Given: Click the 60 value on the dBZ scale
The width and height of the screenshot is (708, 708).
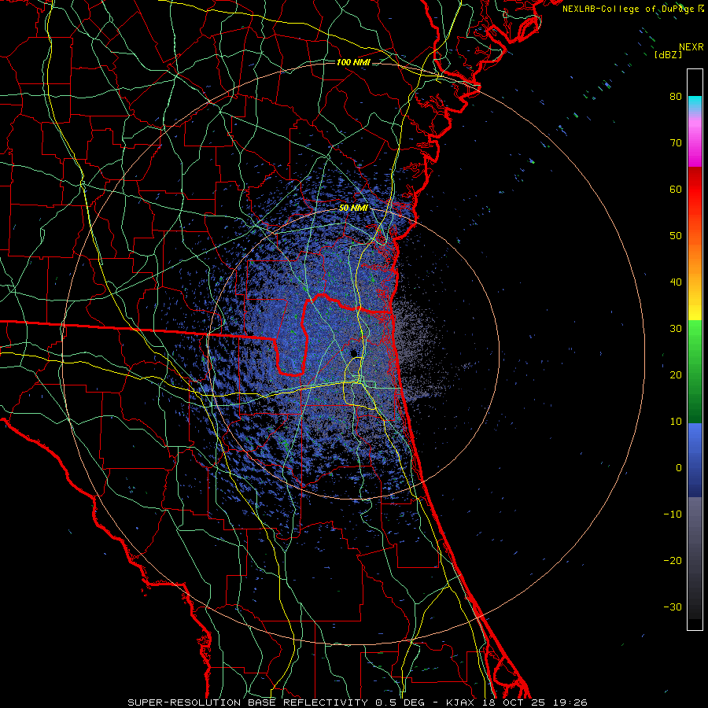Looking at the screenshot, I should pyautogui.click(x=676, y=189).
